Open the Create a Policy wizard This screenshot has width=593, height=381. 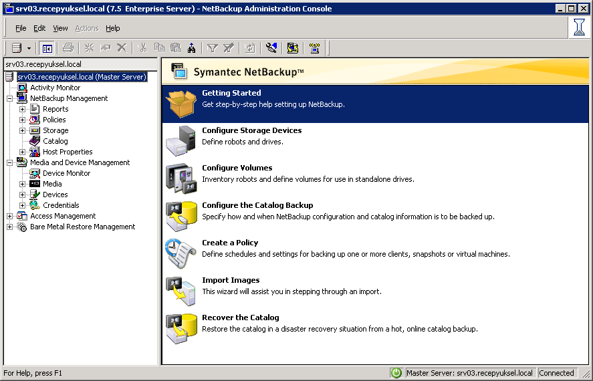click(x=375, y=253)
